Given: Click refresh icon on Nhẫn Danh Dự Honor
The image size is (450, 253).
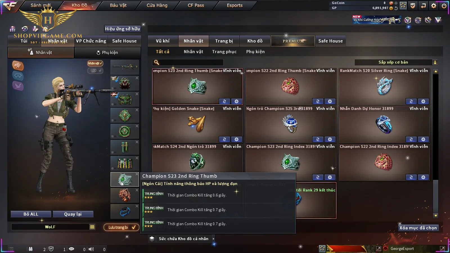Looking at the screenshot, I should click(x=411, y=139).
